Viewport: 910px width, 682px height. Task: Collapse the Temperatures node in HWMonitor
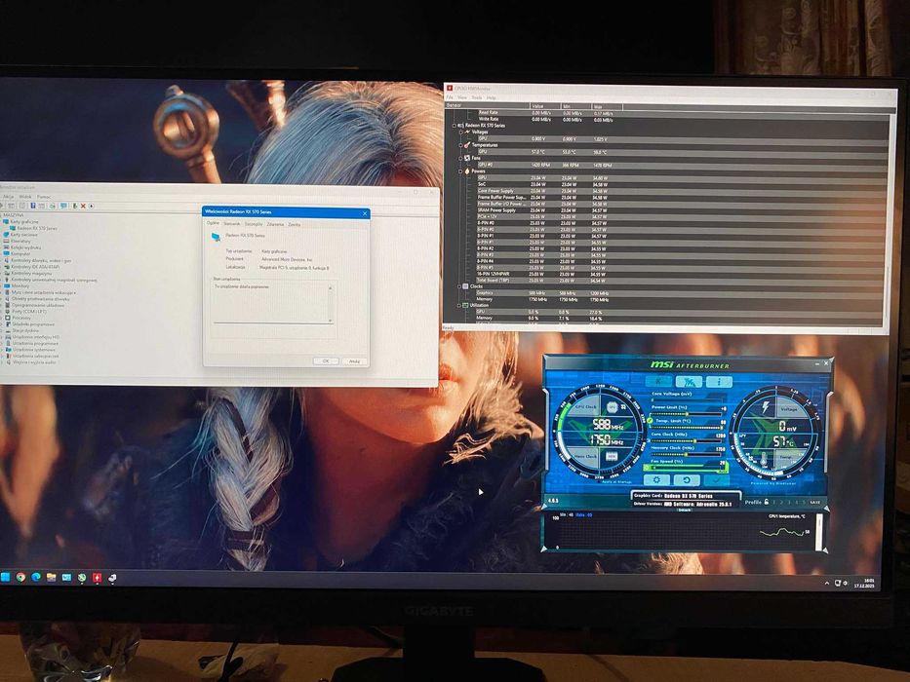(x=460, y=145)
